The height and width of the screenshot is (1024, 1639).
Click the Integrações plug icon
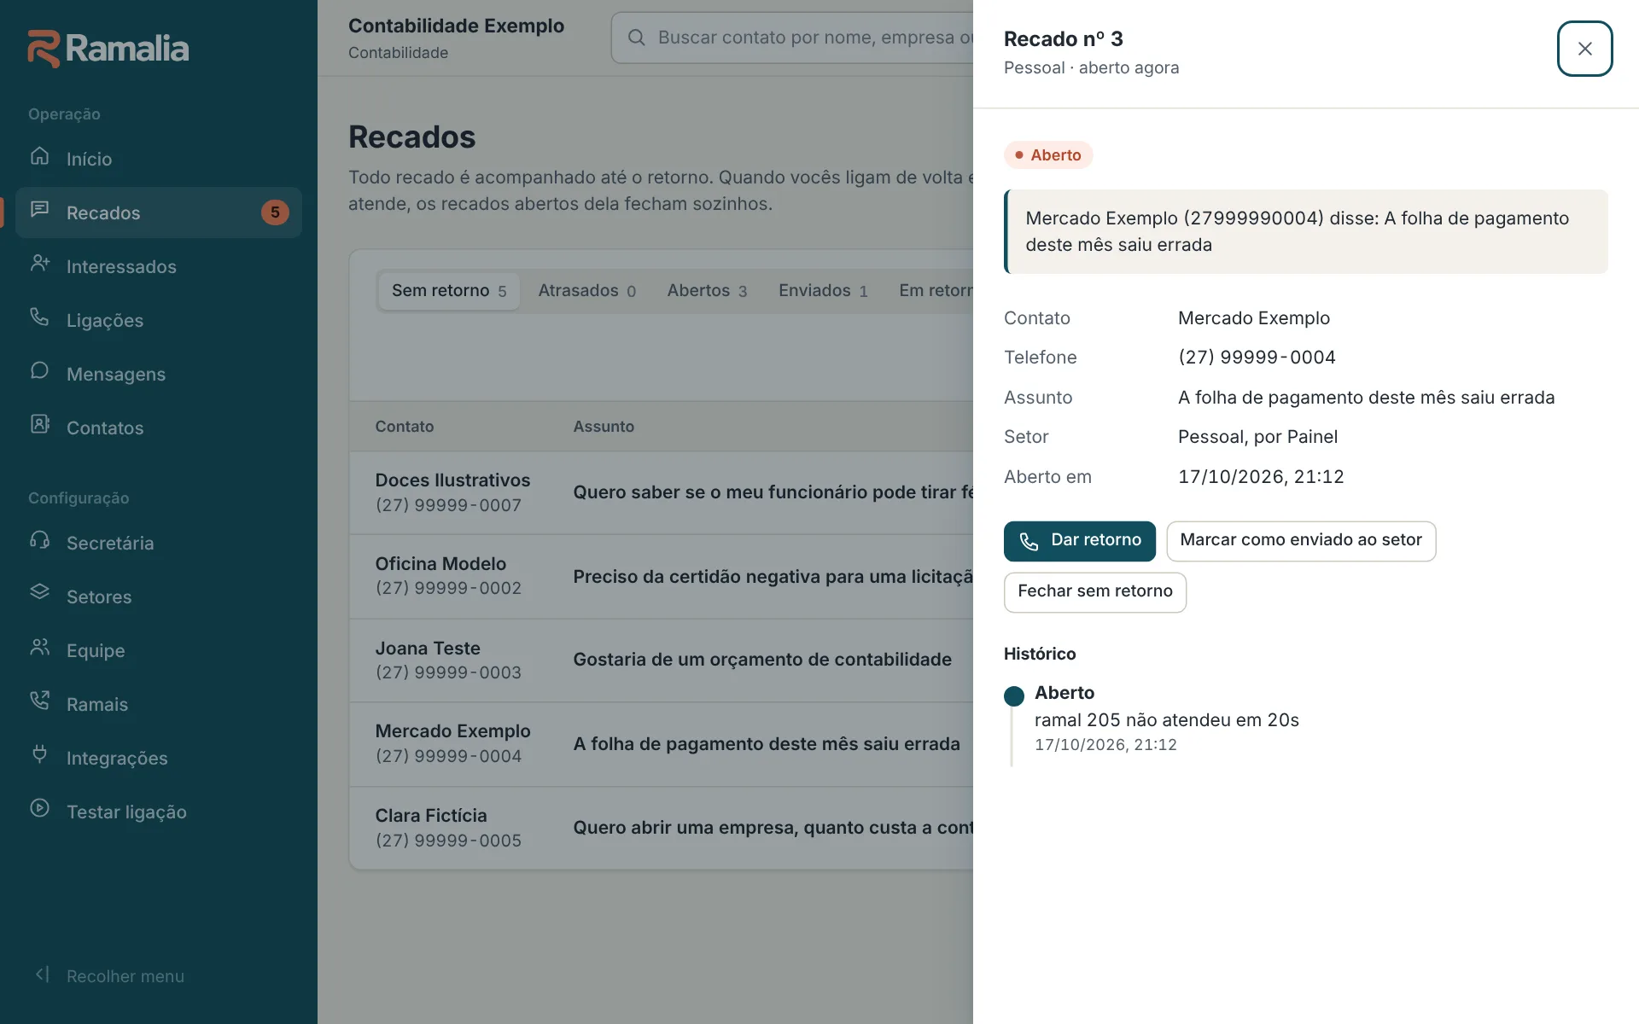(x=39, y=755)
